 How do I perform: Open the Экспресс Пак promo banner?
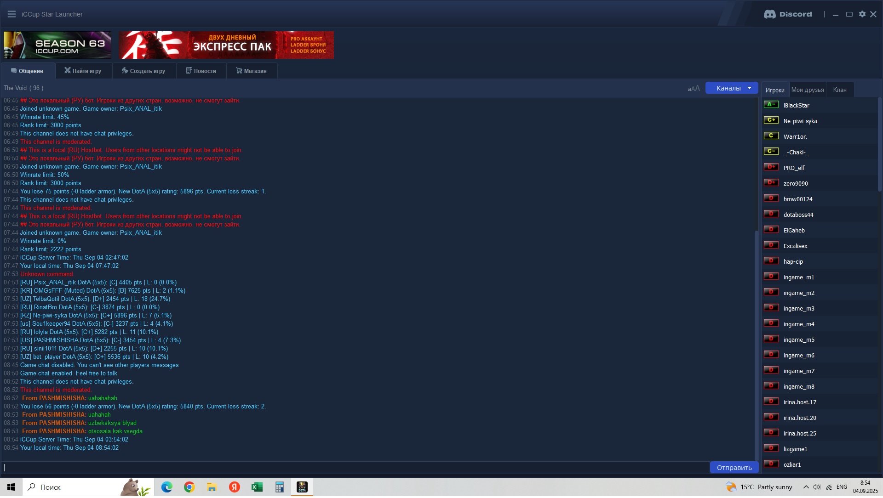[226, 45]
